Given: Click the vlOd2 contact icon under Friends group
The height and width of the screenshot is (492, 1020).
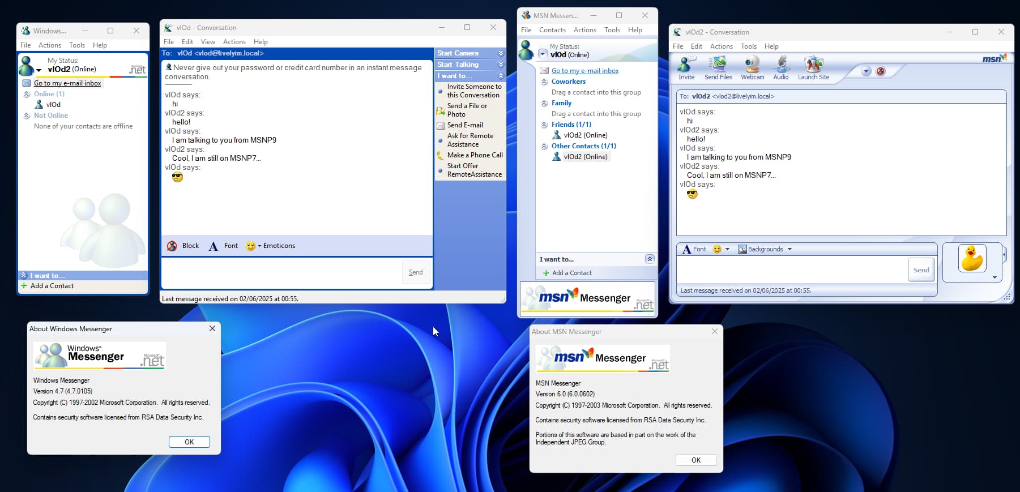Looking at the screenshot, I should point(557,135).
